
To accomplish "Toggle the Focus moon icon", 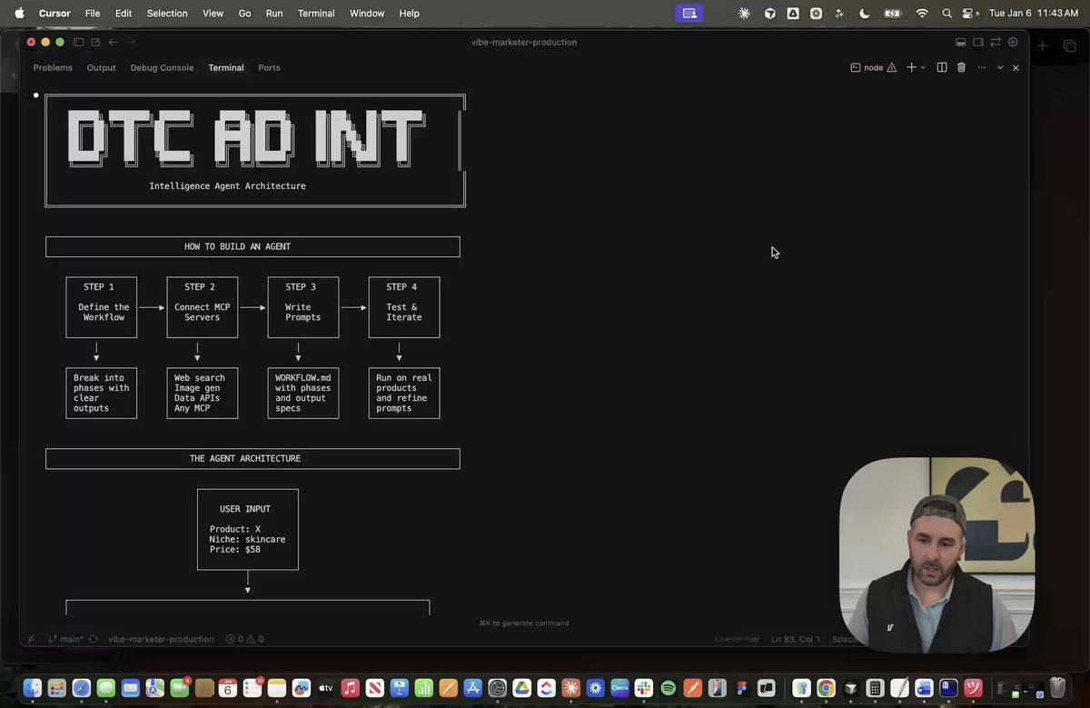I will click(864, 13).
